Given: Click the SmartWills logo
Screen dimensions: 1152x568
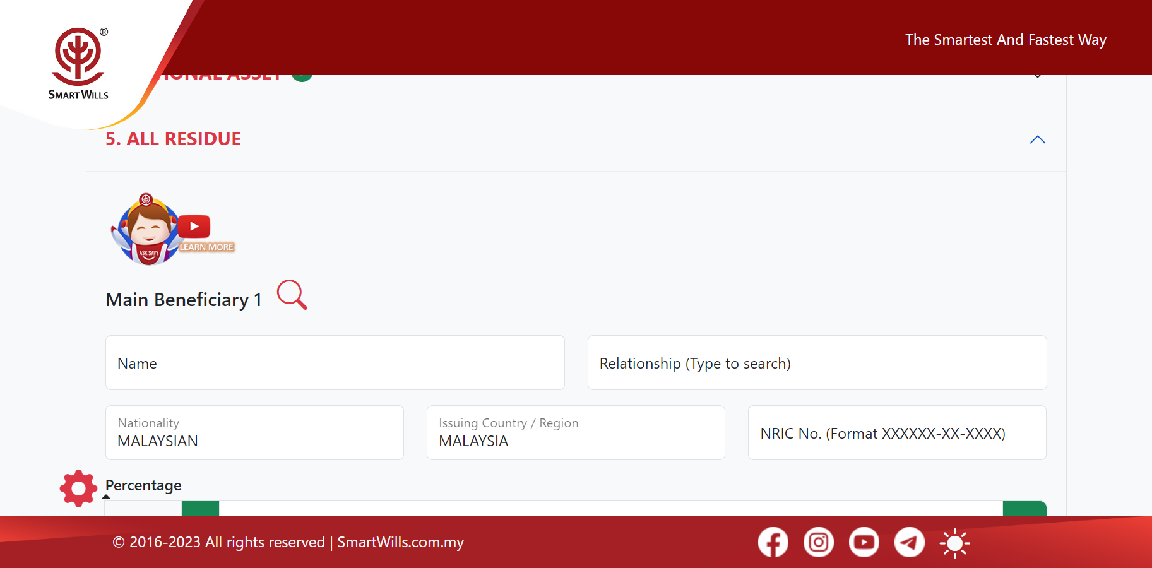Looking at the screenshot, I should pos(78,64).
